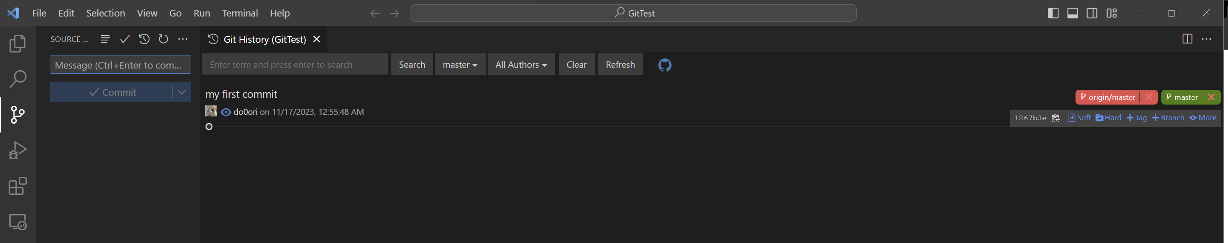Toggle the eye icon next to do0ori

[x=226, y=112]
